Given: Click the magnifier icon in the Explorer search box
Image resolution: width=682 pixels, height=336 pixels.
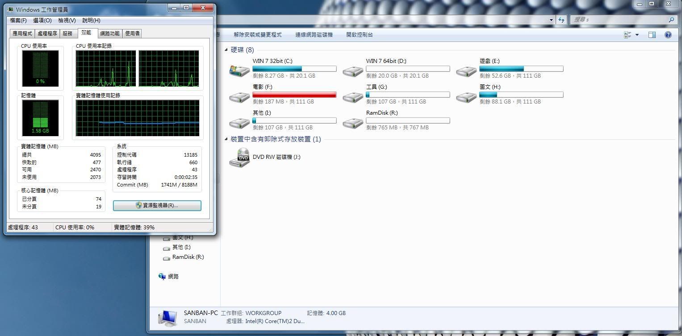Looking at the screenshot, I should tap(671, 20).
